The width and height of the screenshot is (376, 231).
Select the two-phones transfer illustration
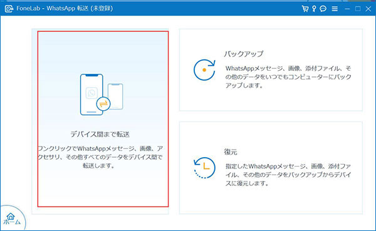[102, 95]
